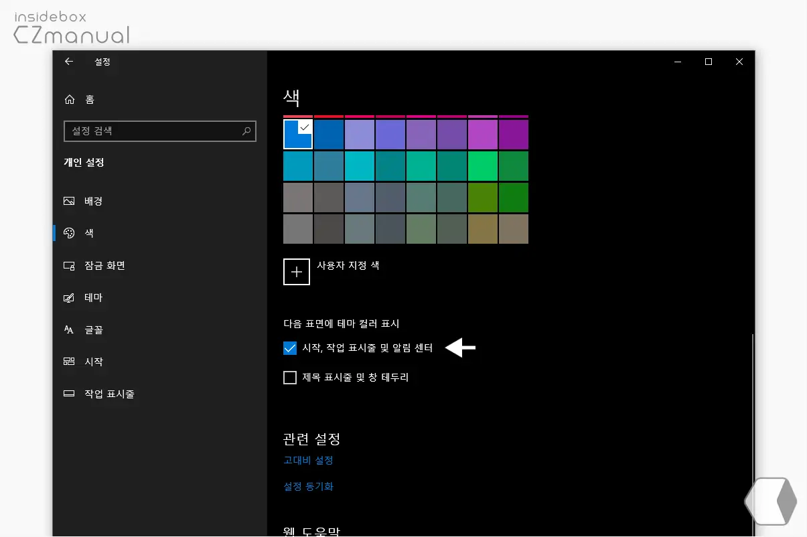This screenshot has height=537, width=807.
Task: Open the 설정 동기화 link
Action: coord(308,487)
